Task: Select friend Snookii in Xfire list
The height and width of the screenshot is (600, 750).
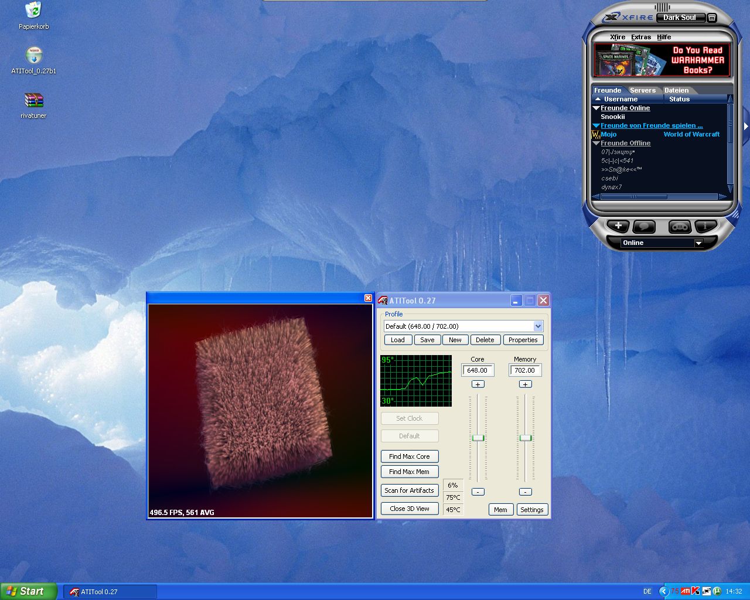Action: pyautogui.click(x=612, y=117)
